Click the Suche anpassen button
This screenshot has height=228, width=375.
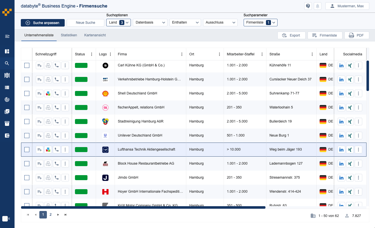[43, 23]
